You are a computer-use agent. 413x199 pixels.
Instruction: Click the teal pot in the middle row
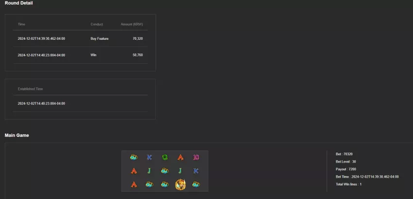click(x=165, y=171)
